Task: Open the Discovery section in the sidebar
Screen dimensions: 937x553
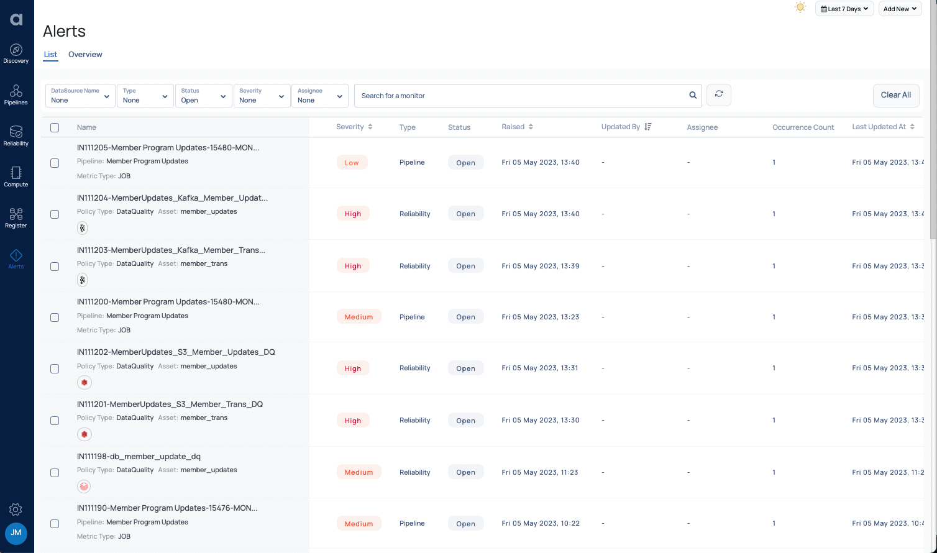Action: [x=16, y=53]
